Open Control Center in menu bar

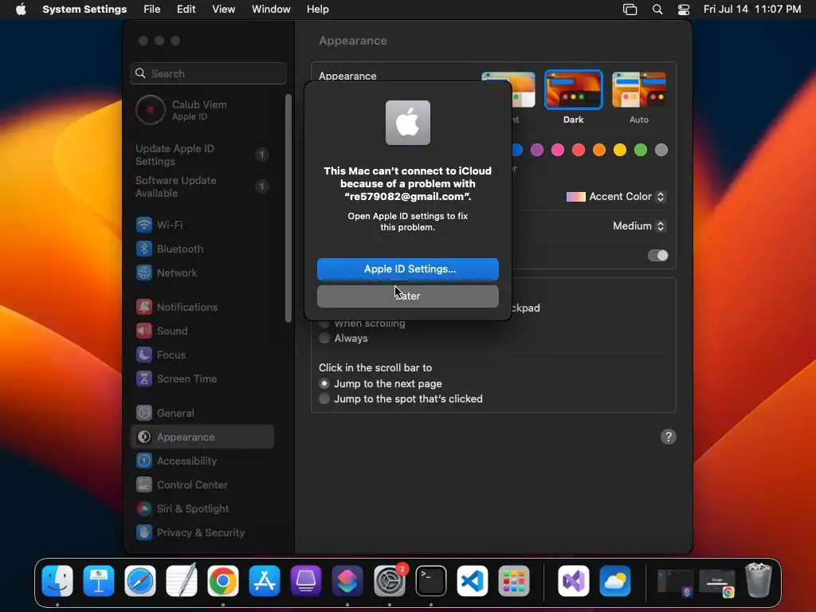pos(683,10)
